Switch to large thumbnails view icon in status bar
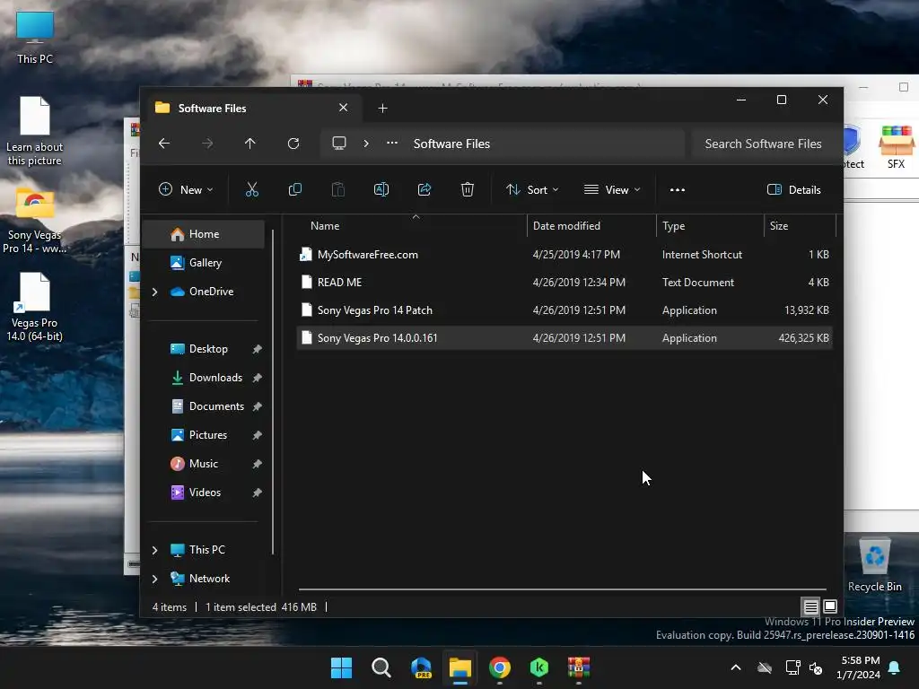 [830, 607]
